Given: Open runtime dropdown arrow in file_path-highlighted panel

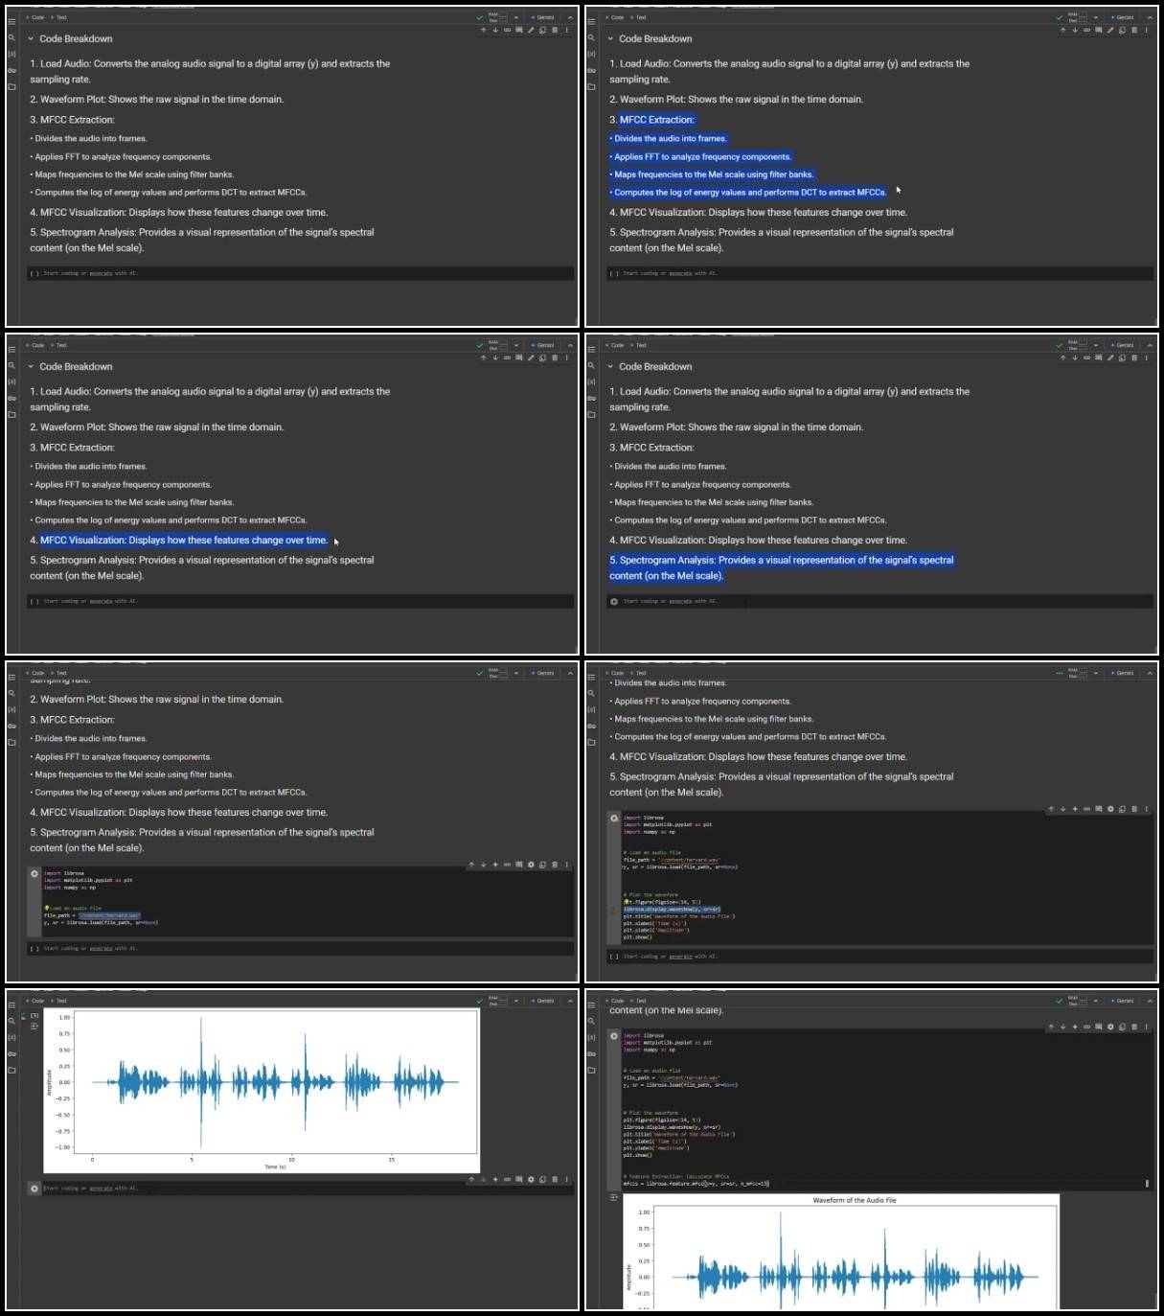Looking at the screenshot, I should click(516, 673).
